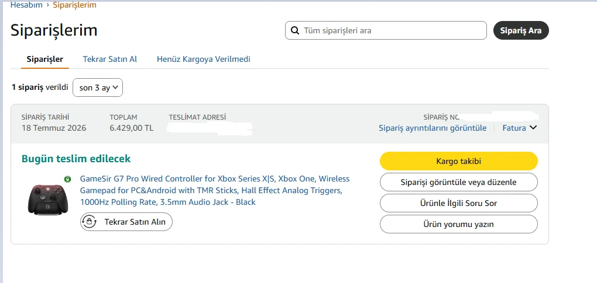Click the Siparişlerim page heading
The image size is (597, 283).
[x=54, y=30]
